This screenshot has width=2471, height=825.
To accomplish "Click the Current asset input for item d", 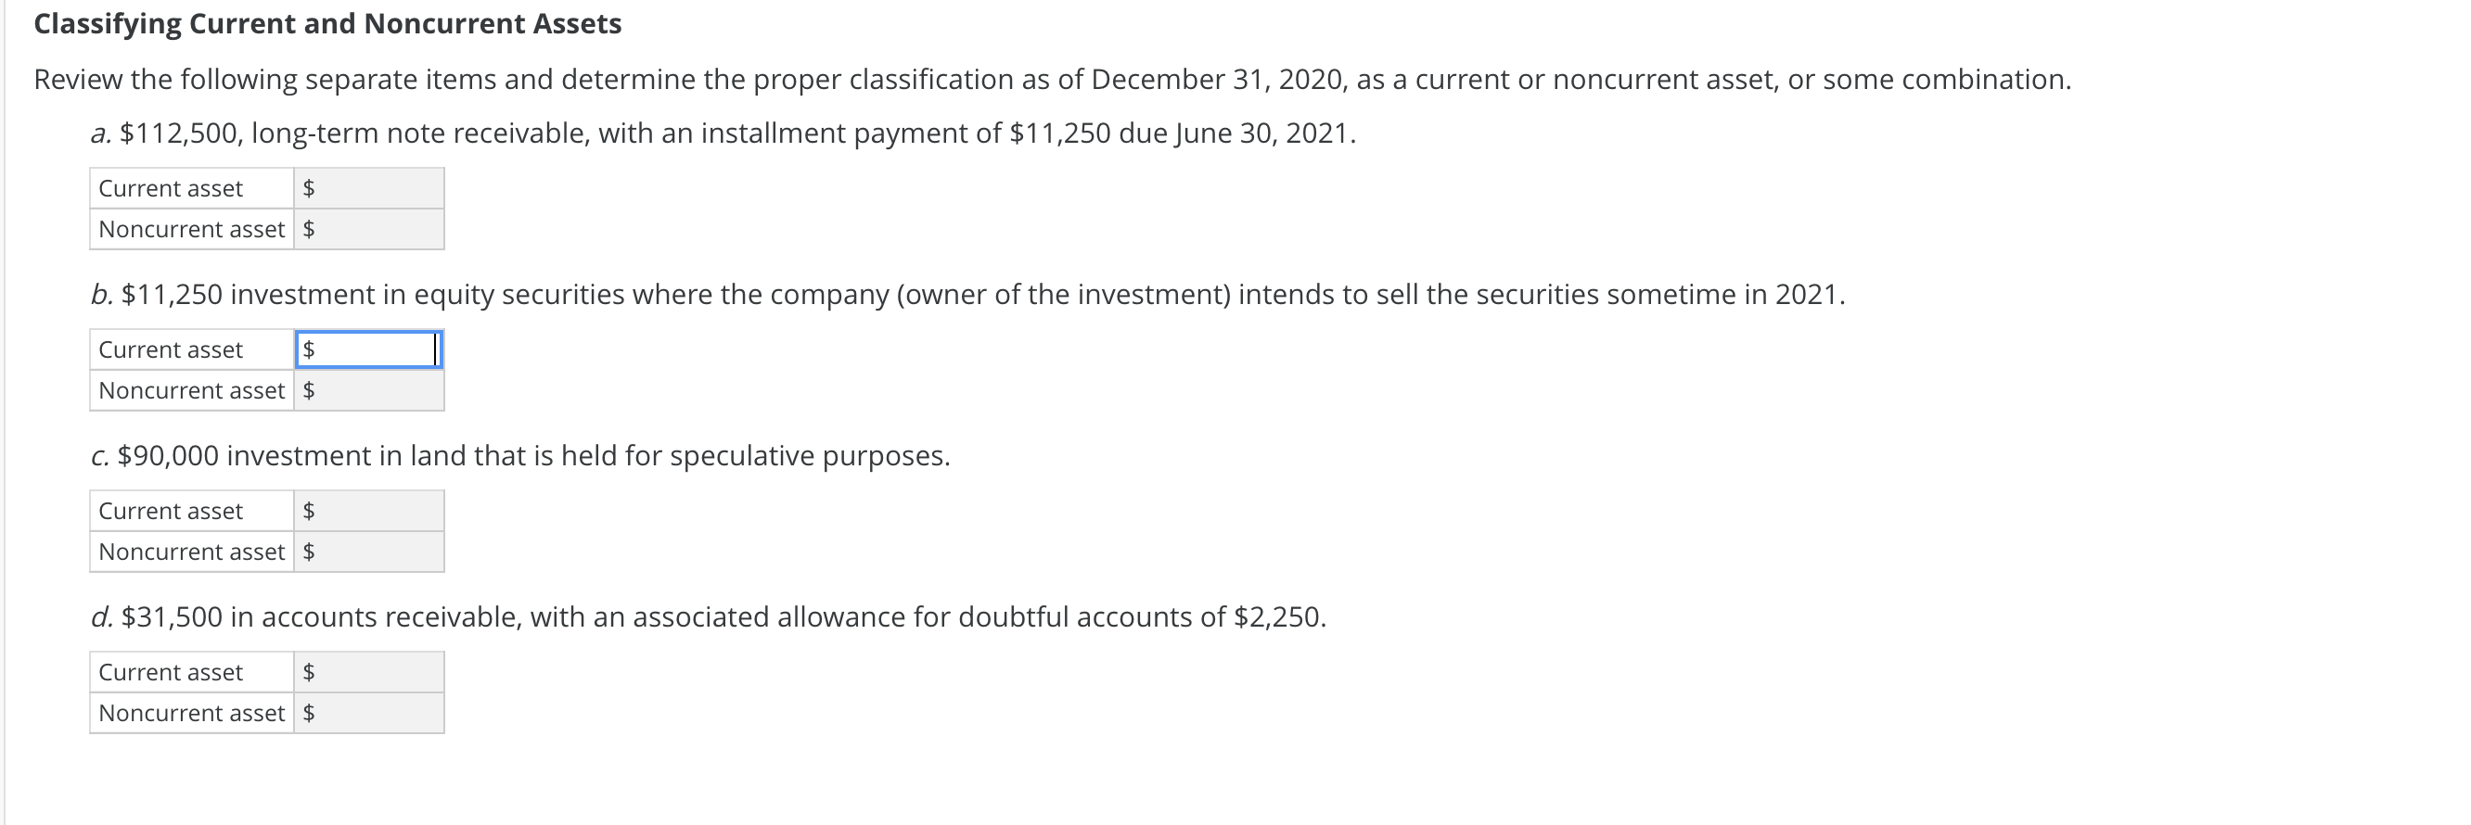I will pos(374,672).
